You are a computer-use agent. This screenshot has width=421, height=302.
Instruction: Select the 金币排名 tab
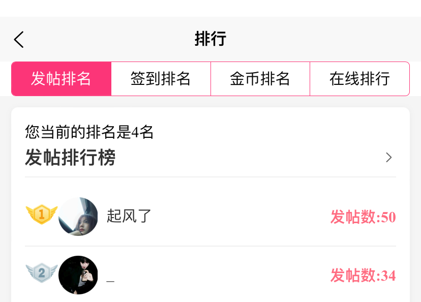point(260,79)
